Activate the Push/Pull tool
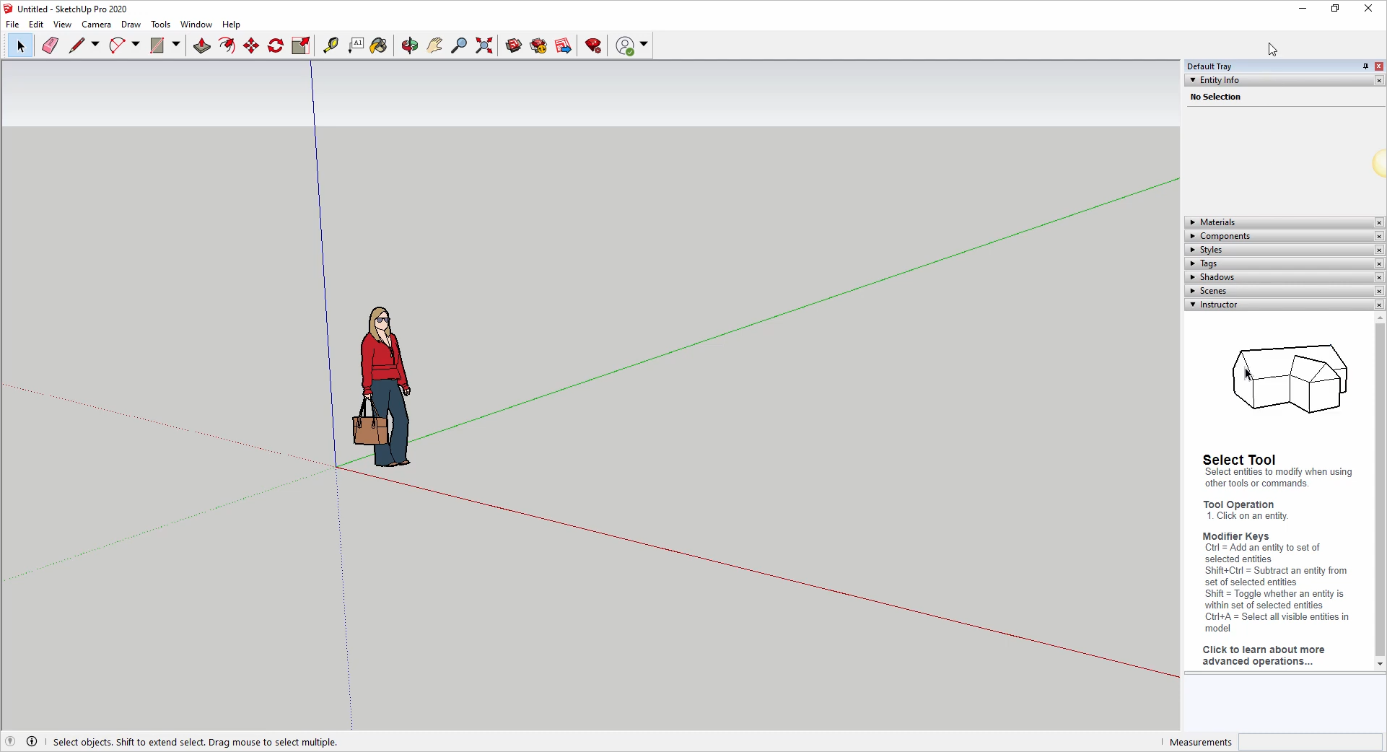1387x752 pixels. tap(201, 45)
